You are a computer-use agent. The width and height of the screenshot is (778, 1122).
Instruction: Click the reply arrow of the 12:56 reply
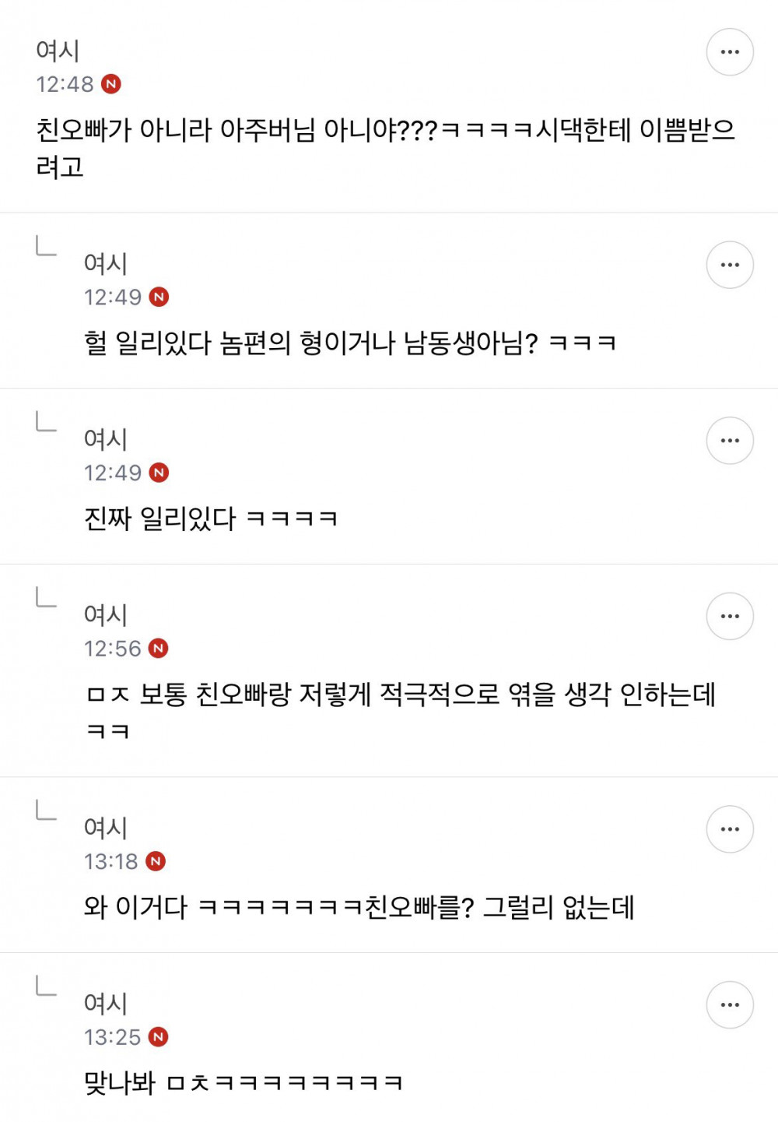coord(46,597)
